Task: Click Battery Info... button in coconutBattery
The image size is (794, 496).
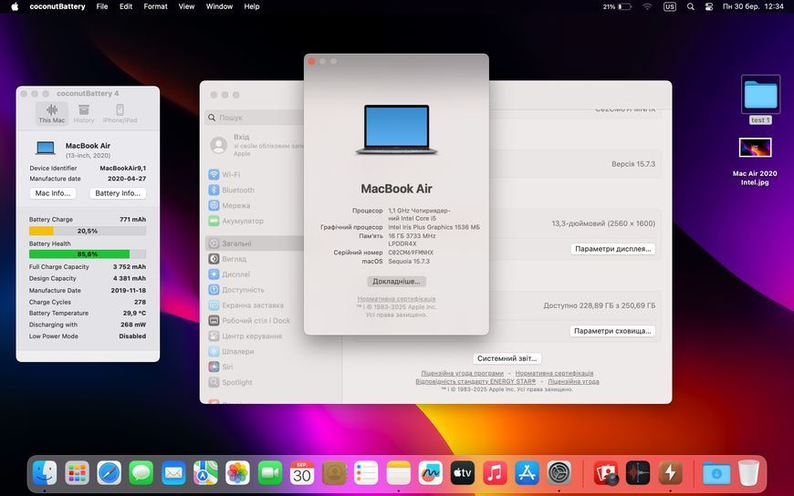Action: [118, 193]
